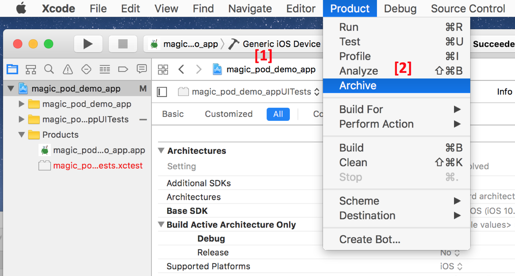Click the Run (play) toolbar button

click(x=88, y=44)
